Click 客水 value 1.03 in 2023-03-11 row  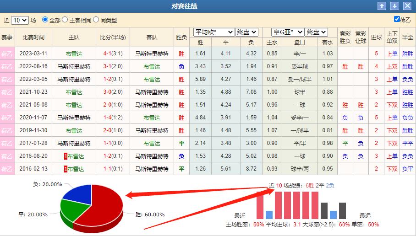[x=328, y=54]
